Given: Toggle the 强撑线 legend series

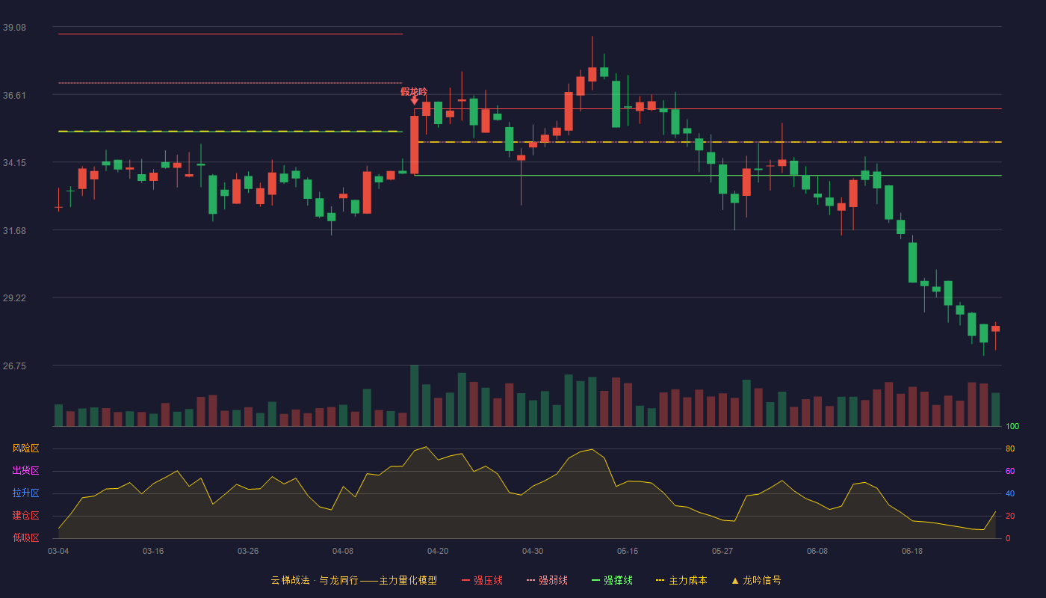Looking at the screenshot, I should click(612, 580).
